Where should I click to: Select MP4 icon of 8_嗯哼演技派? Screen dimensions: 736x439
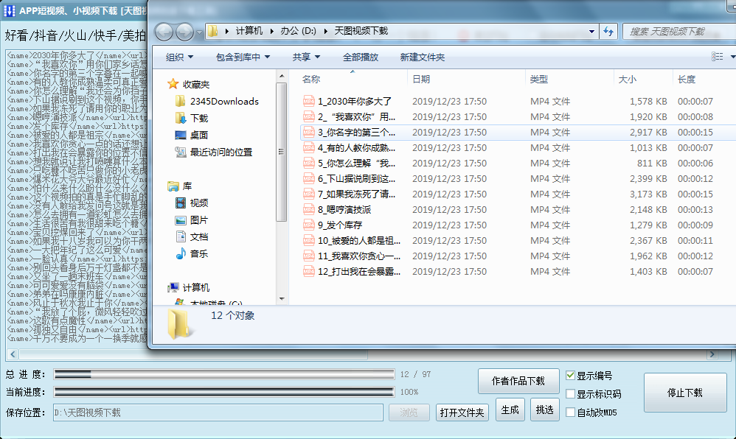coord(308,210)
